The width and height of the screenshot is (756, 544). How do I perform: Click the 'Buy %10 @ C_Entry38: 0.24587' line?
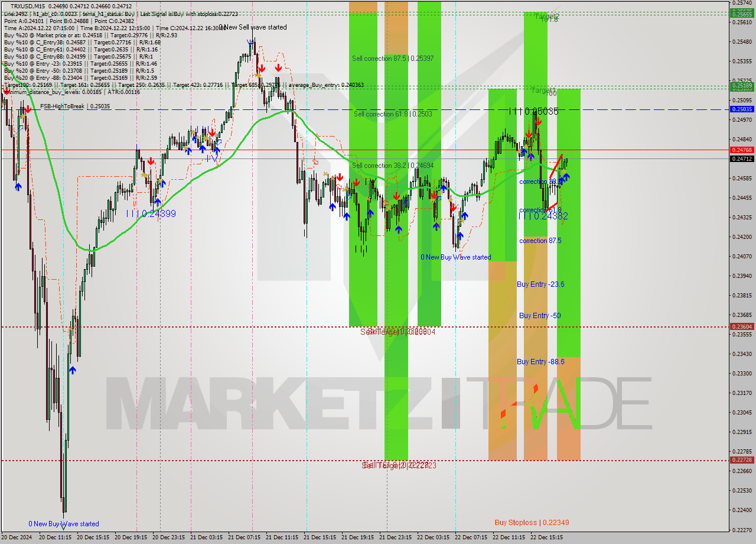(x=82, y=42)
